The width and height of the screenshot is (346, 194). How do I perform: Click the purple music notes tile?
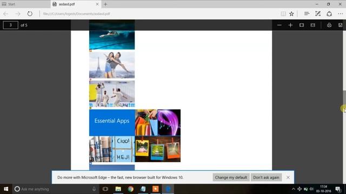pos(169,122)
